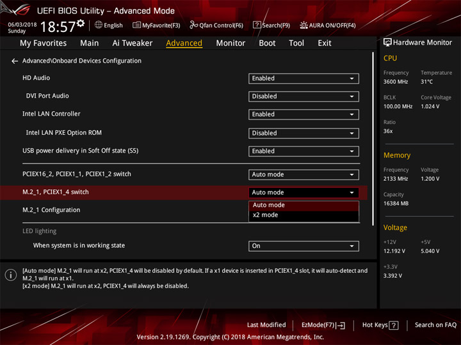The height and width of the screenshot is (345, 461).
Task: Click the 2133 MHz memory frequency value
Action: [x=396, y=179]
